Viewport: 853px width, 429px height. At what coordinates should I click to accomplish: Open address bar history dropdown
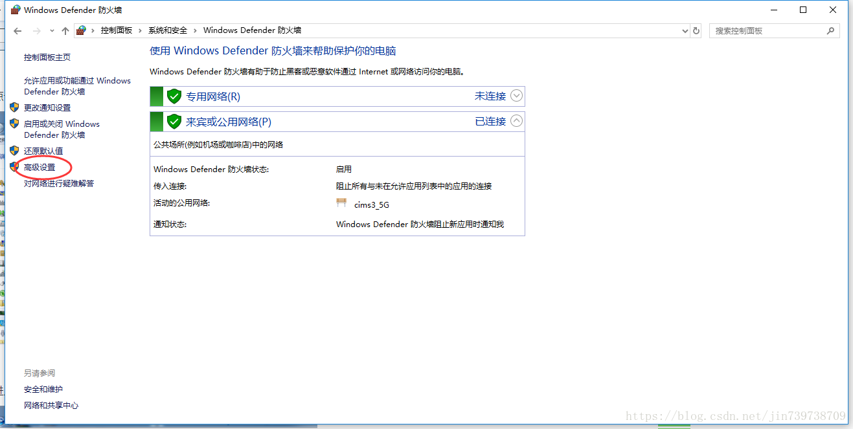coord(685,30)
